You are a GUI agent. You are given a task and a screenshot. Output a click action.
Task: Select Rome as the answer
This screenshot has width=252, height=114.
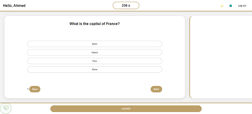[x=94, y=69]
